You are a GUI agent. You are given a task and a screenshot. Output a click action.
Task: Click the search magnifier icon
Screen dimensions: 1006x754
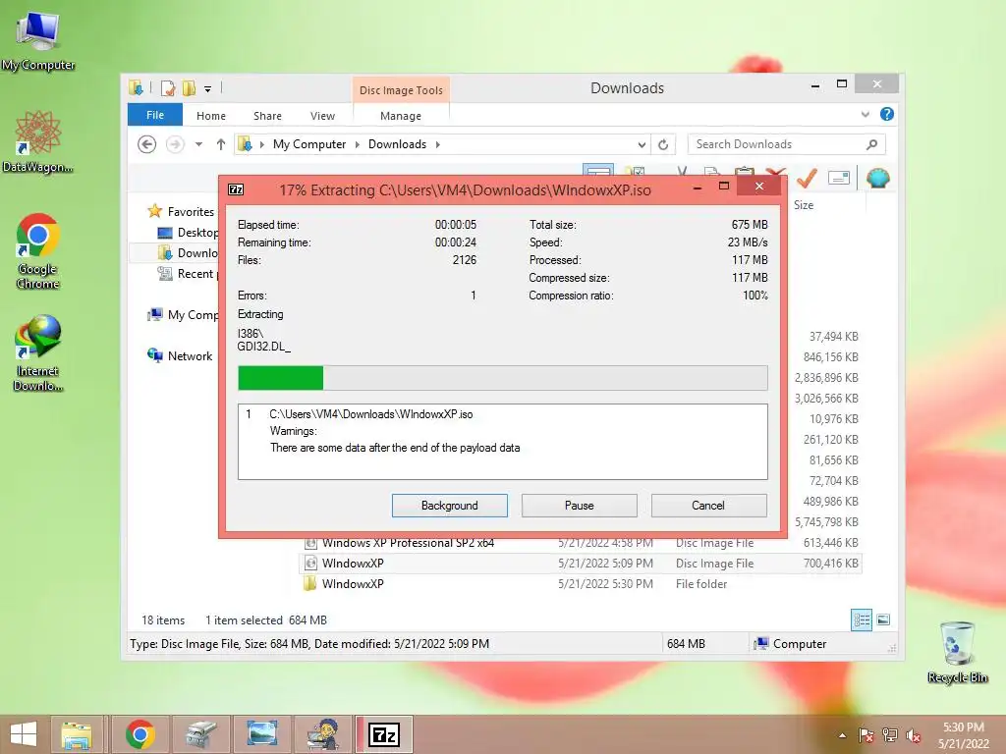871,144
